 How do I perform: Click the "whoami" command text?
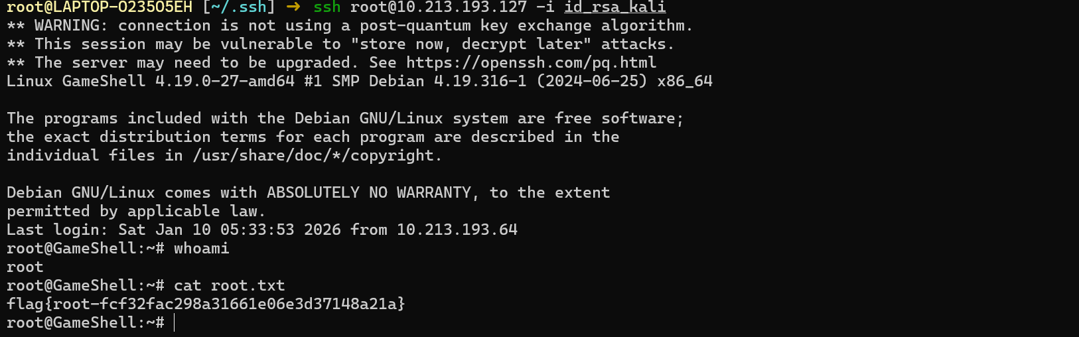coord(201,249)
